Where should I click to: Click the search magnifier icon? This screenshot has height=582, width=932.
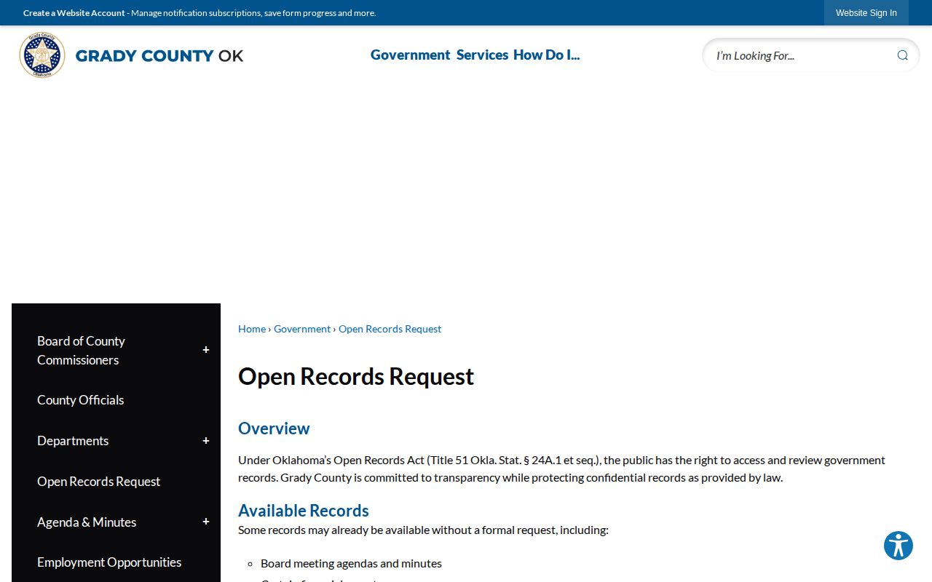[x=902, y=55]
